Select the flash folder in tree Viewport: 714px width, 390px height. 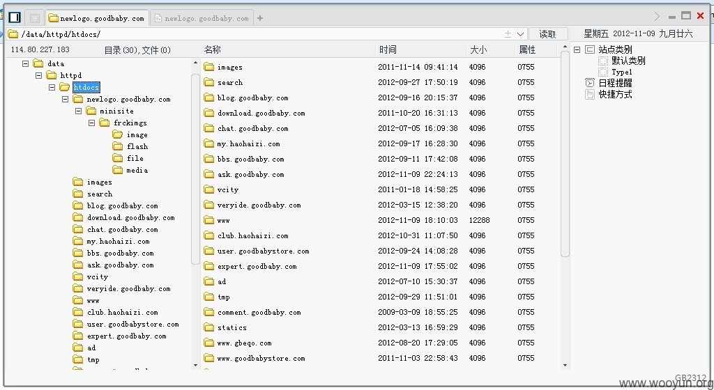click(137, 146)
